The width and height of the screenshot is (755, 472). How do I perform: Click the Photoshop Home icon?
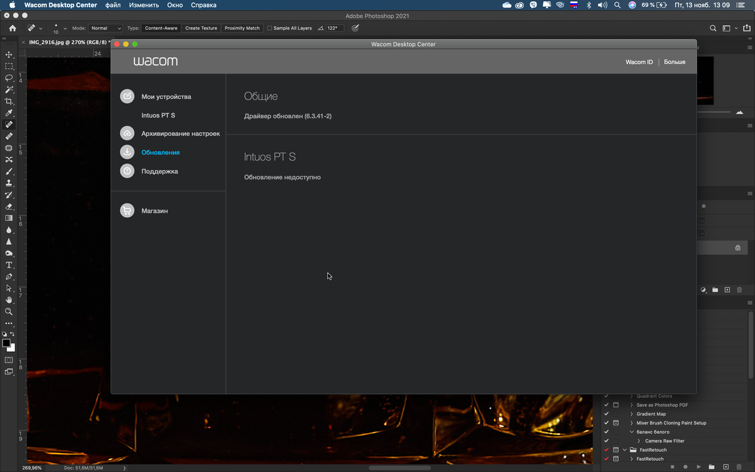coord(13,28)
